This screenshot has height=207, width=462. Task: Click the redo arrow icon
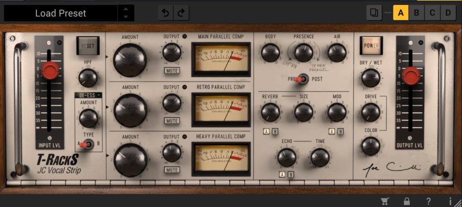pyautogui.click(x=181, y=13)
